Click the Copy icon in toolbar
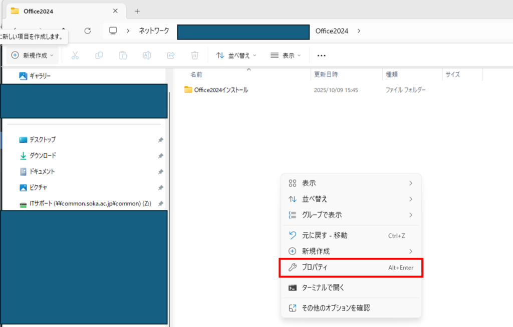513x327 pixels. click(99, 55)
